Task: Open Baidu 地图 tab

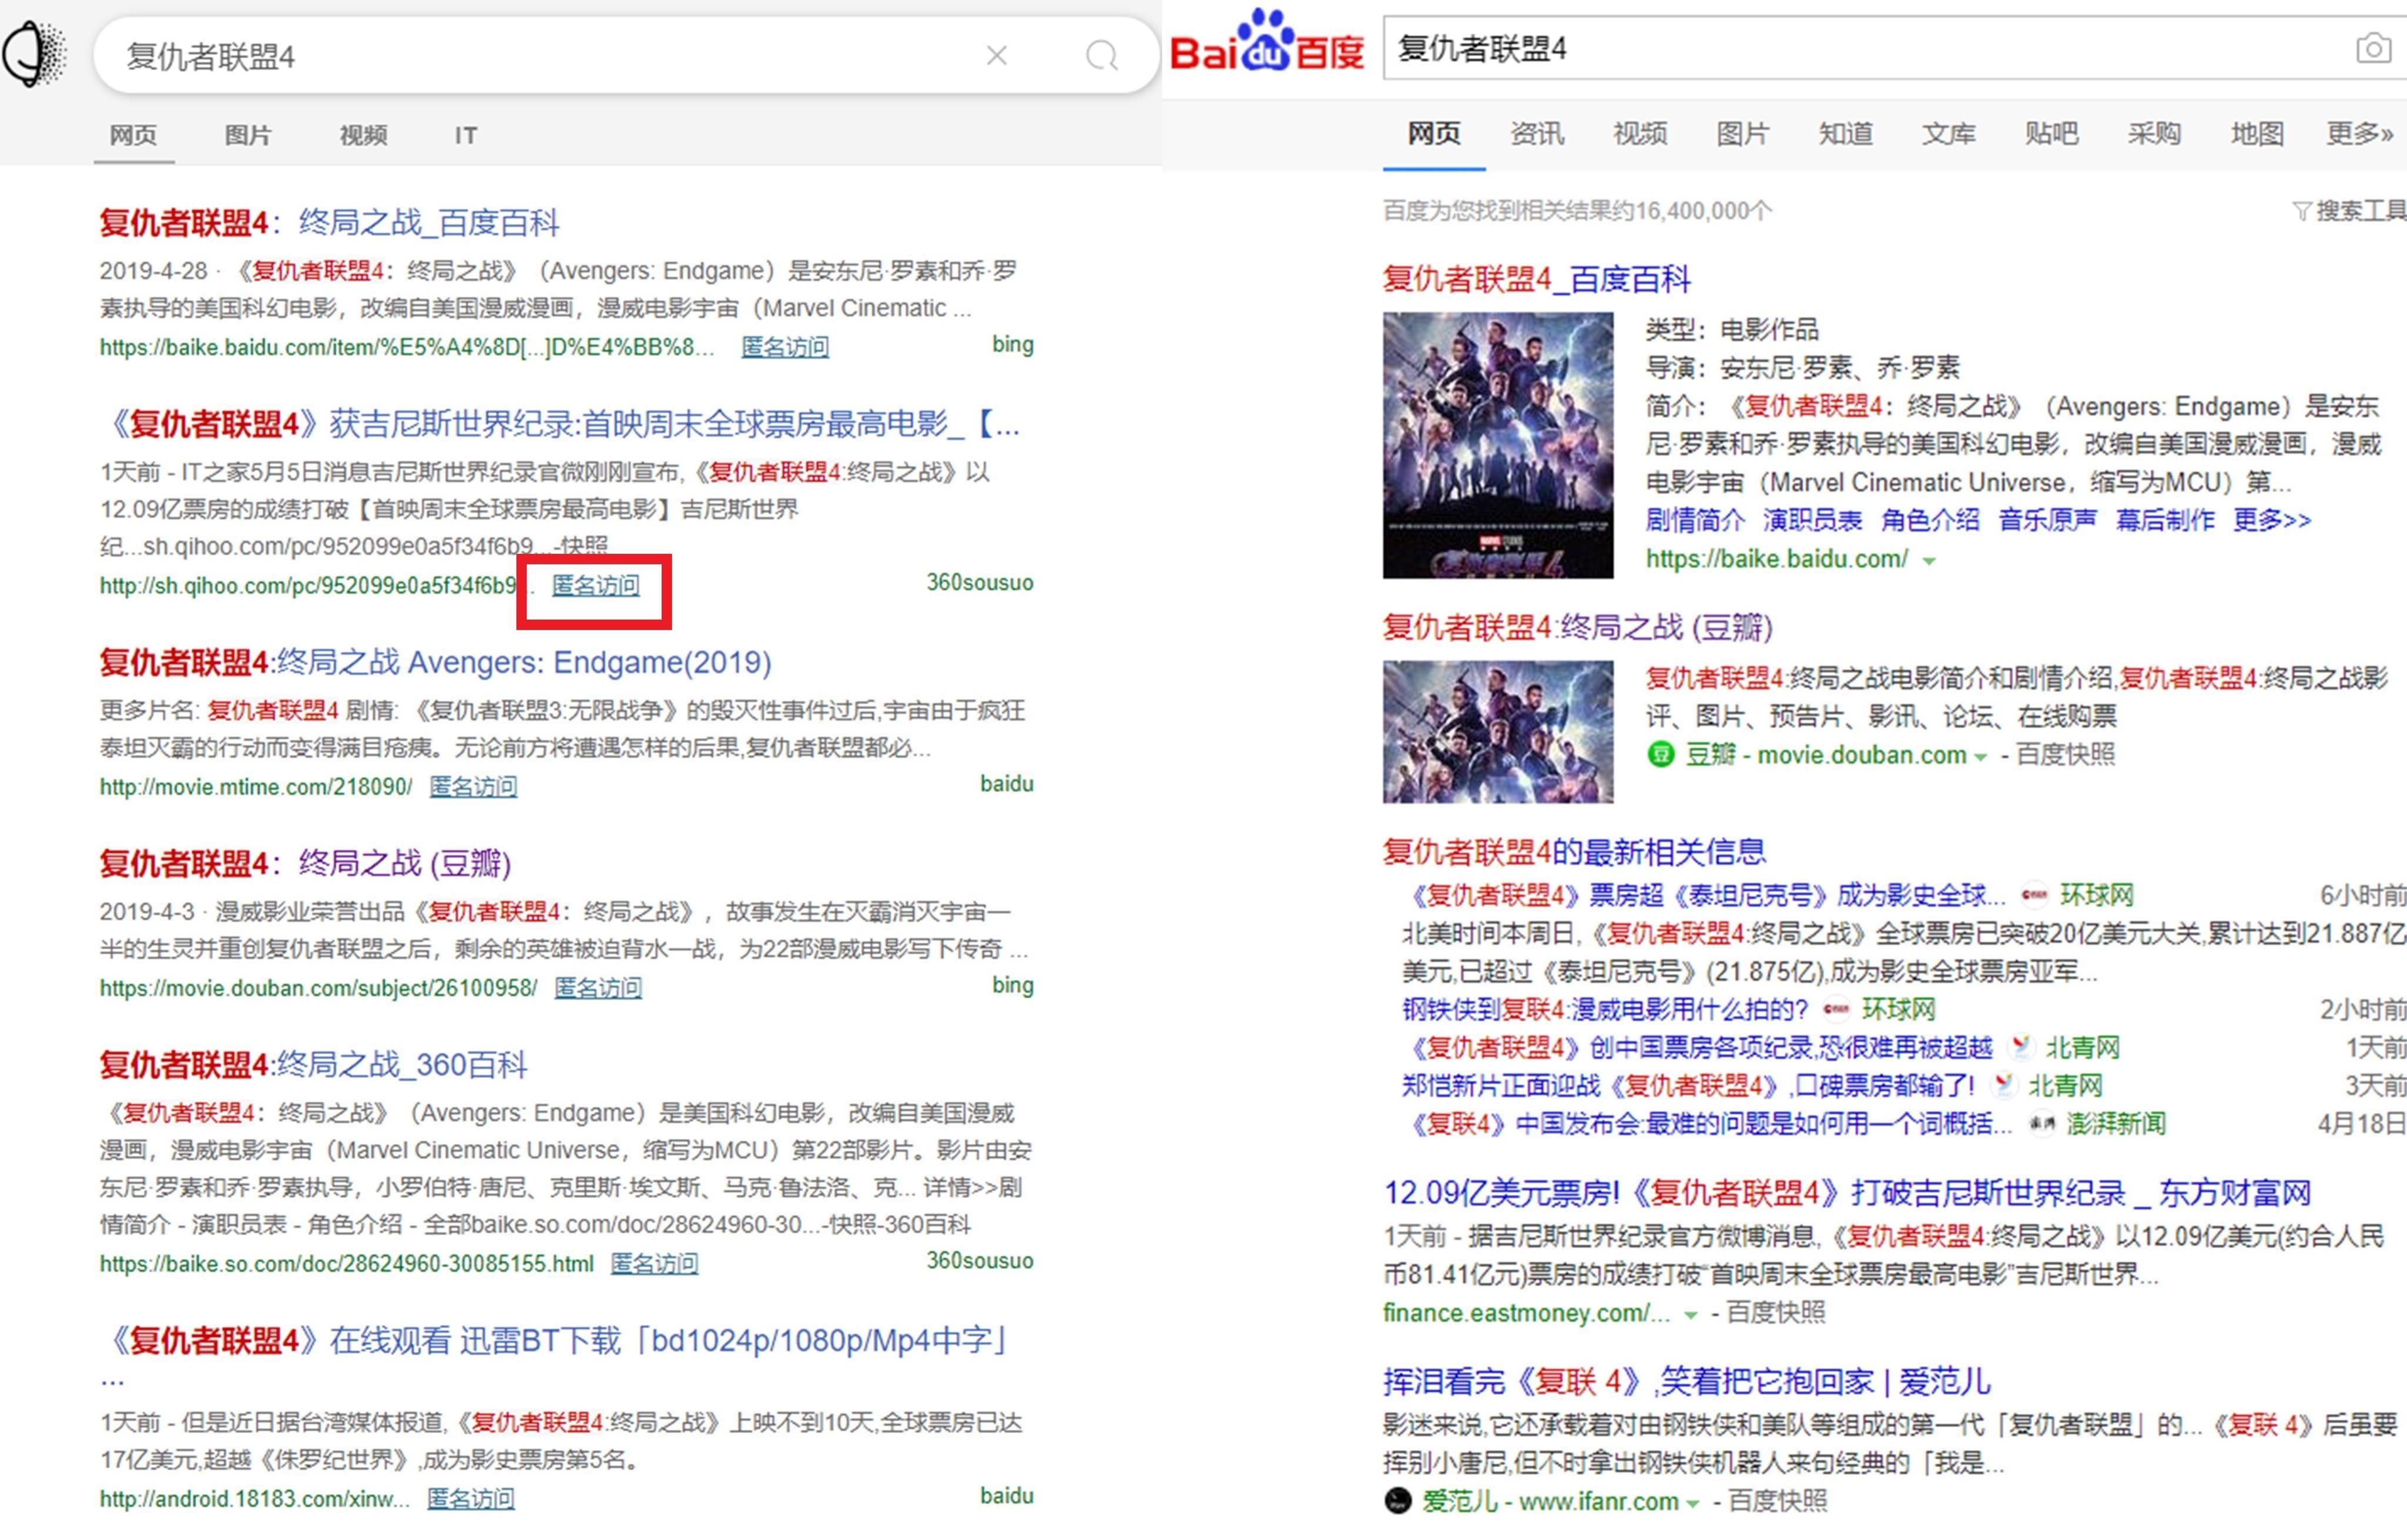Action: tap(2257, 134)
